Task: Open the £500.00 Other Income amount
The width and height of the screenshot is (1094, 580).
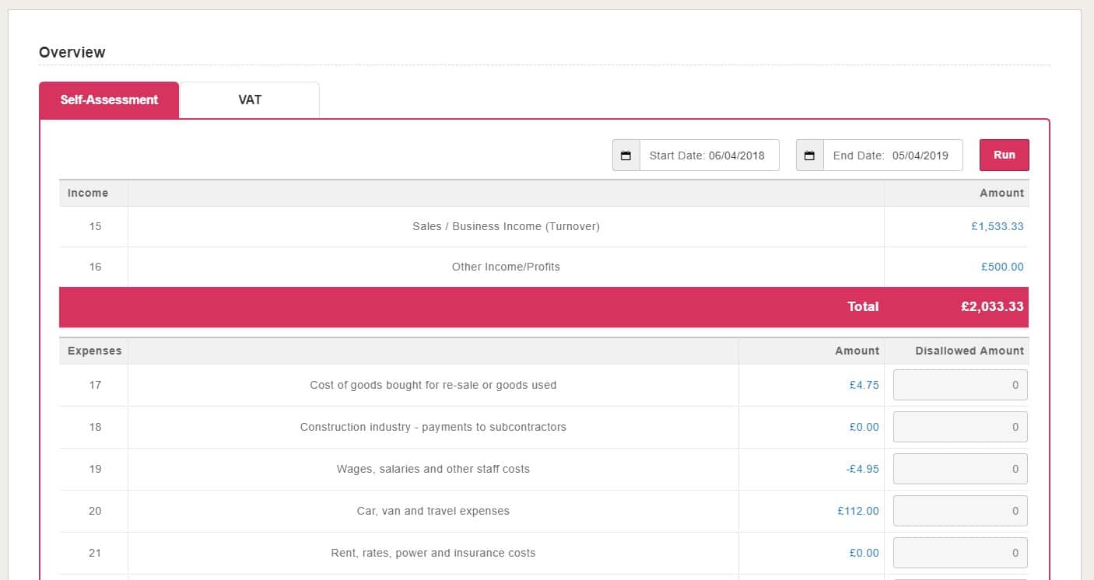Action: [x=1002, y=267]
